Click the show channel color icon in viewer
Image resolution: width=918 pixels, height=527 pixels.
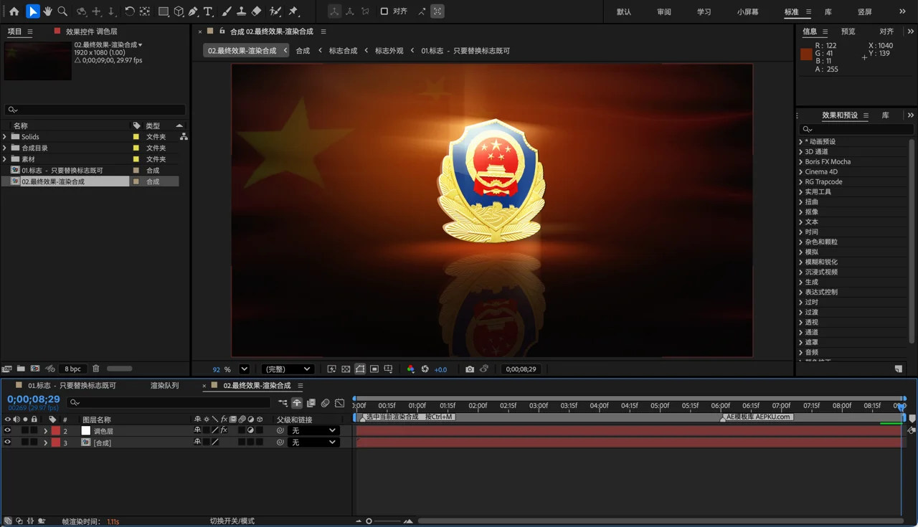(x=410, y=369)
